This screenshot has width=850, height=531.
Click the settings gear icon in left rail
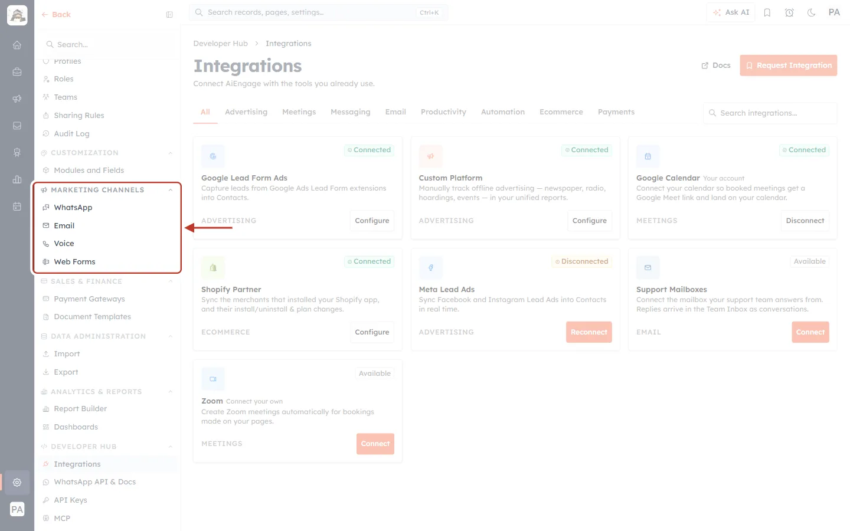[x=17, y=482]
